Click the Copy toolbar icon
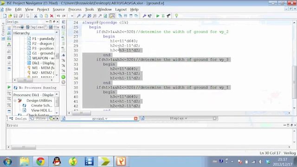 [x=41, y=16]
